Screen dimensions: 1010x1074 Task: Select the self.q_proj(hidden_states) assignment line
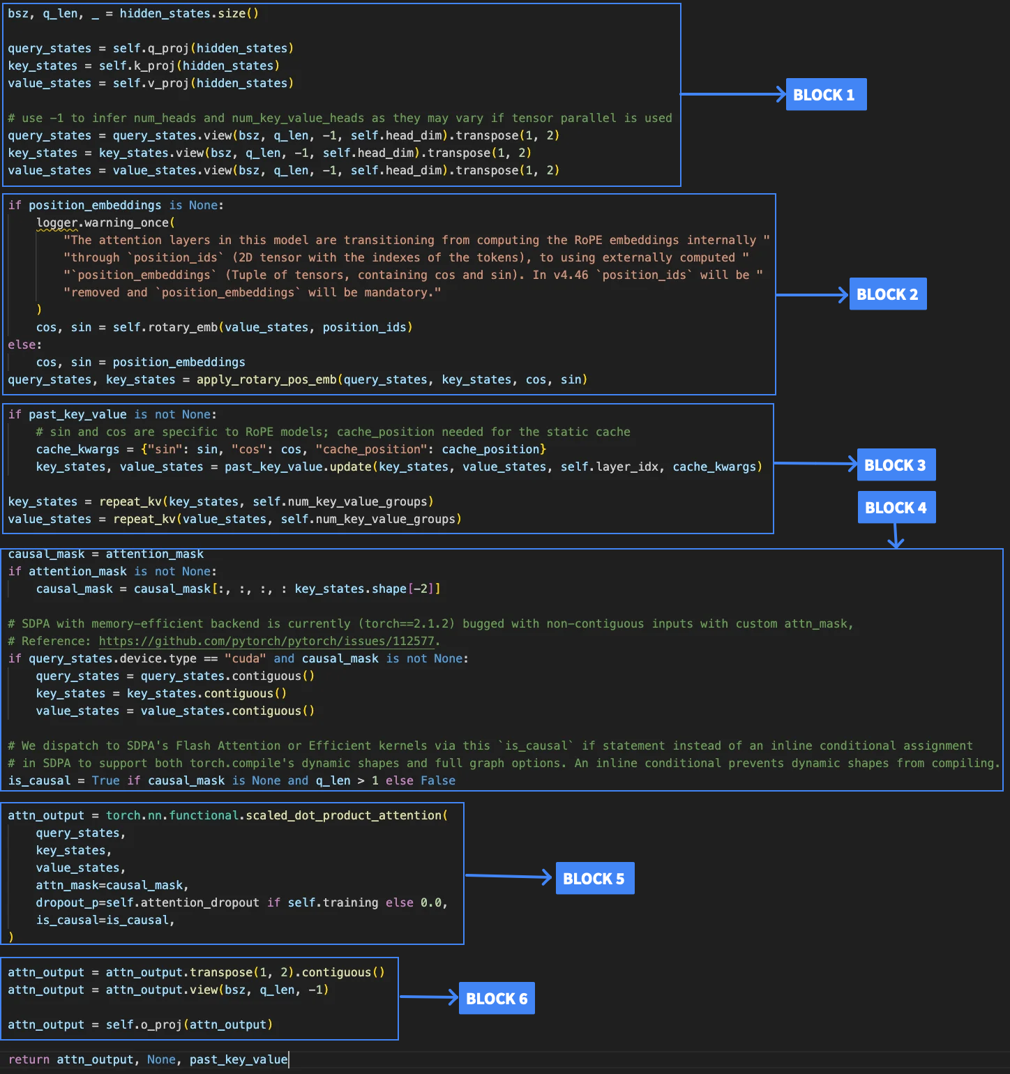click(151, 48)
